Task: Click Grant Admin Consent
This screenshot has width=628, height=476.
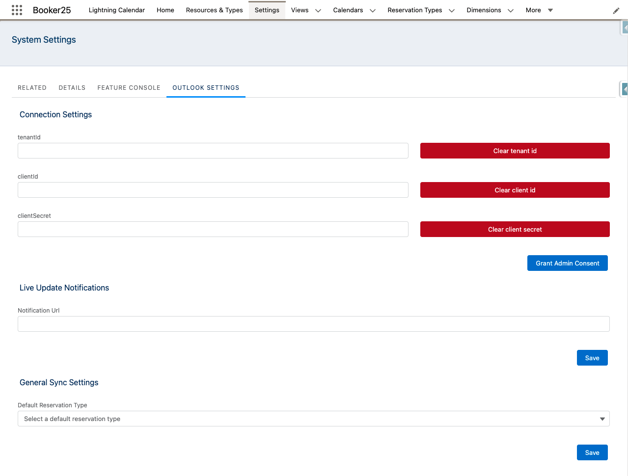Action: click(x=567, y=263)
